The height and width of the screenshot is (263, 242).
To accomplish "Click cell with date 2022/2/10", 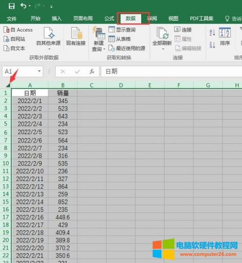I will 30,171.
